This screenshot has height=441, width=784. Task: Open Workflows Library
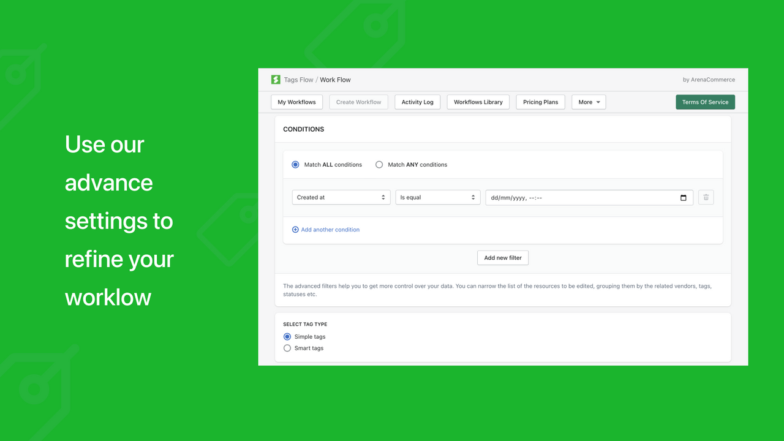478,102
